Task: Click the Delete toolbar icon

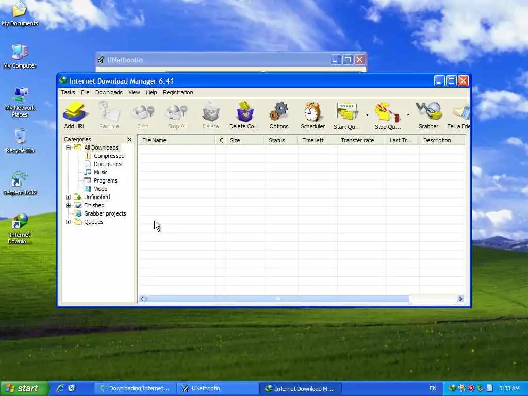Action: pos(211,115)
